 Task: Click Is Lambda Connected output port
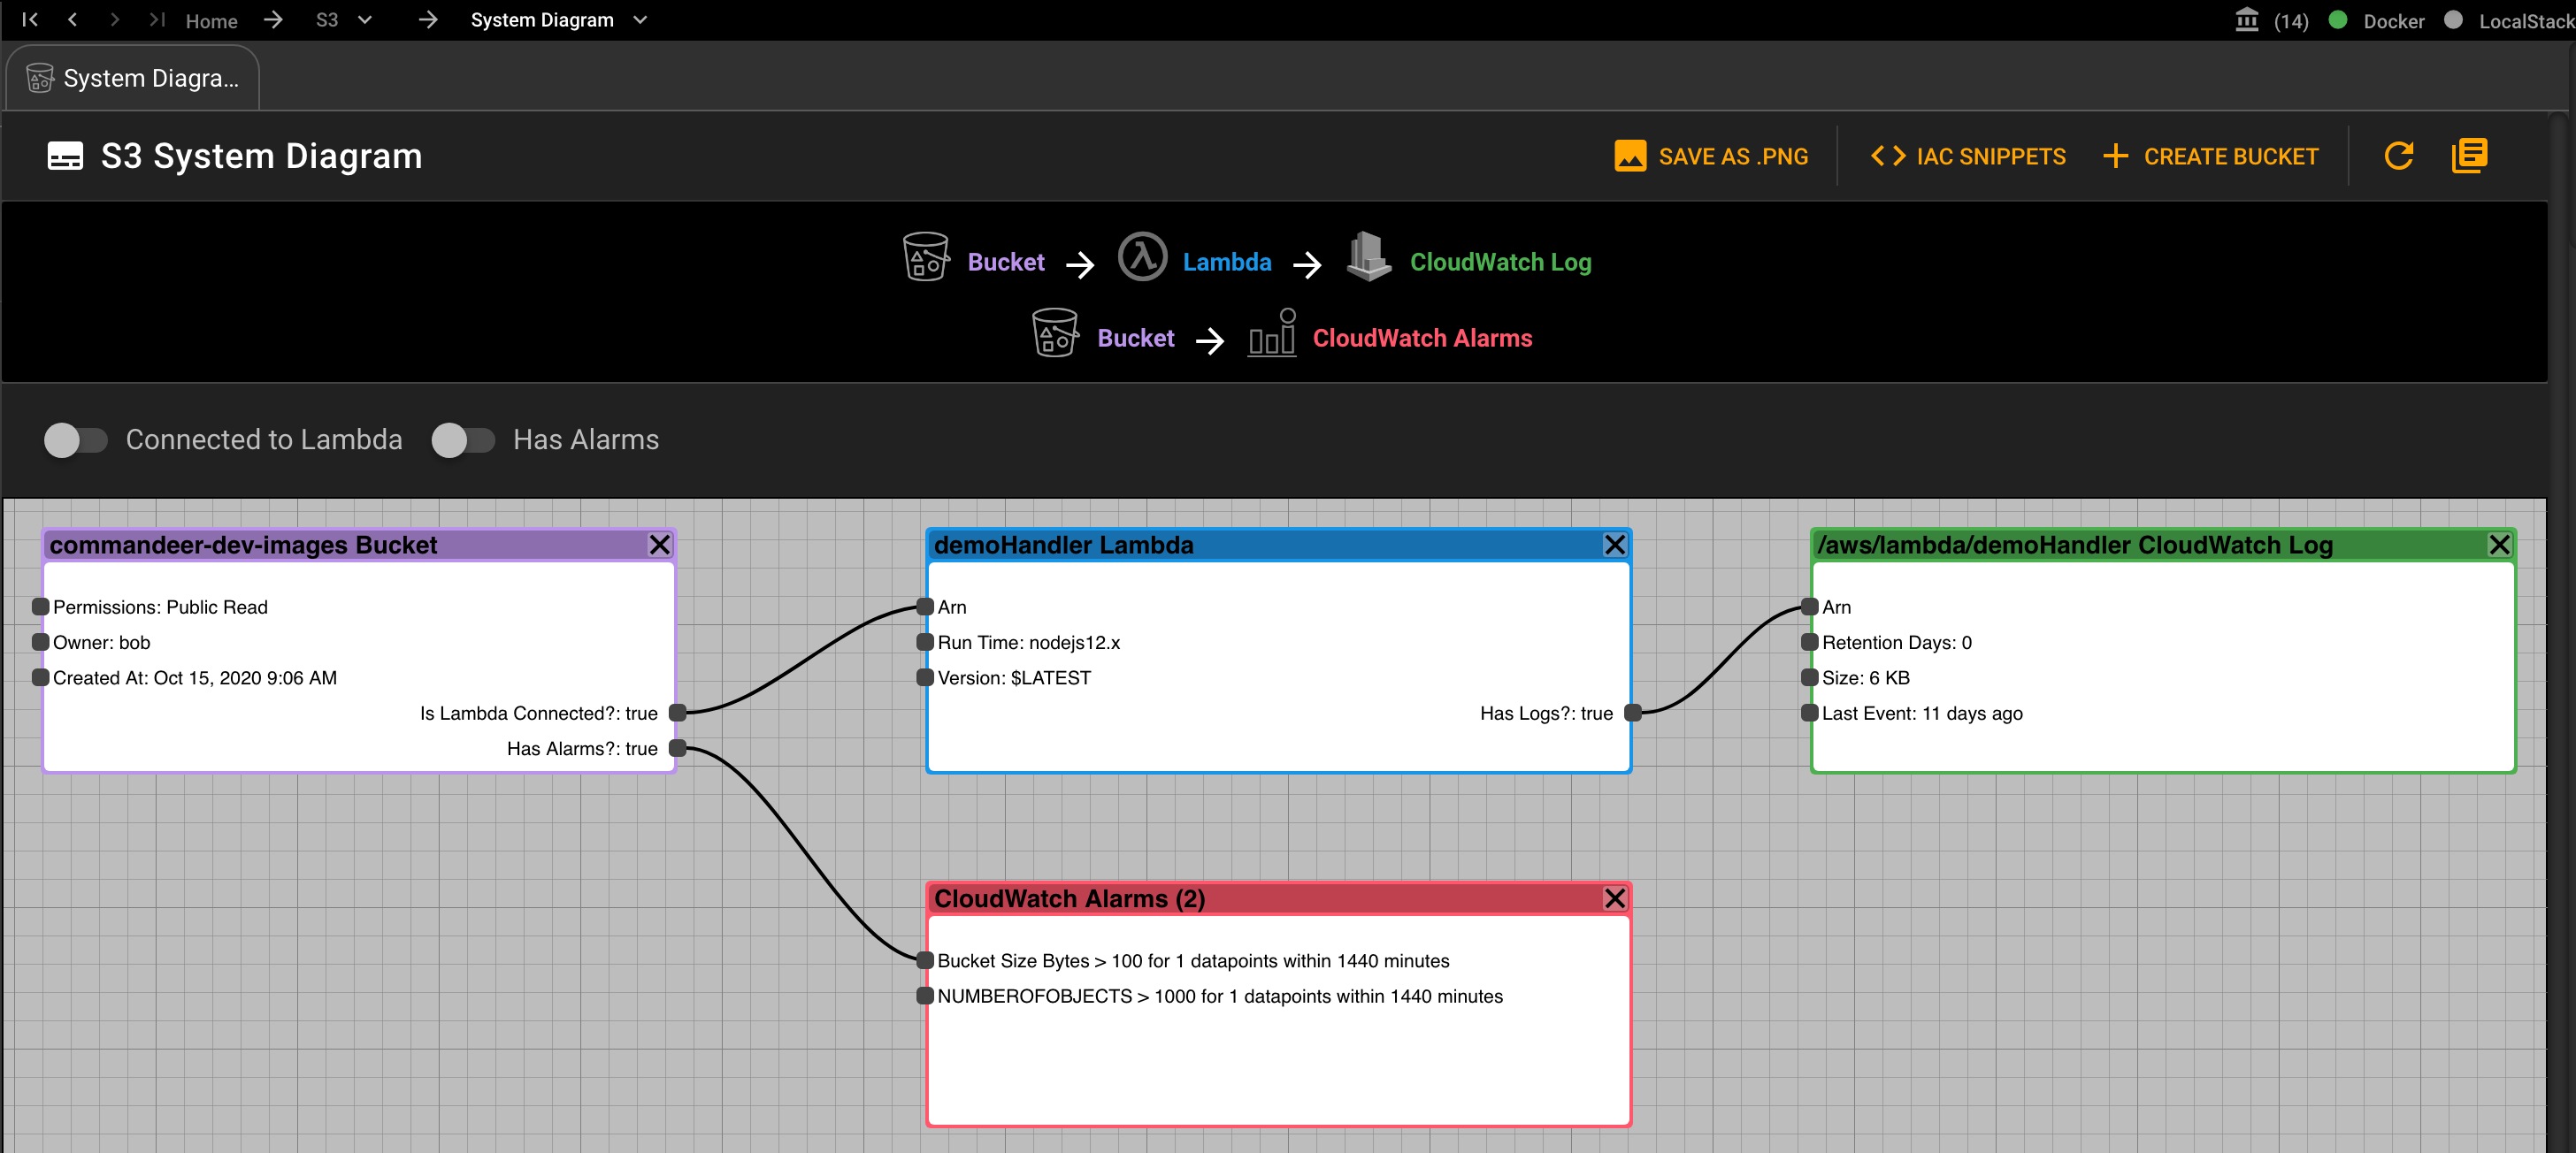(x=677, y=713)
